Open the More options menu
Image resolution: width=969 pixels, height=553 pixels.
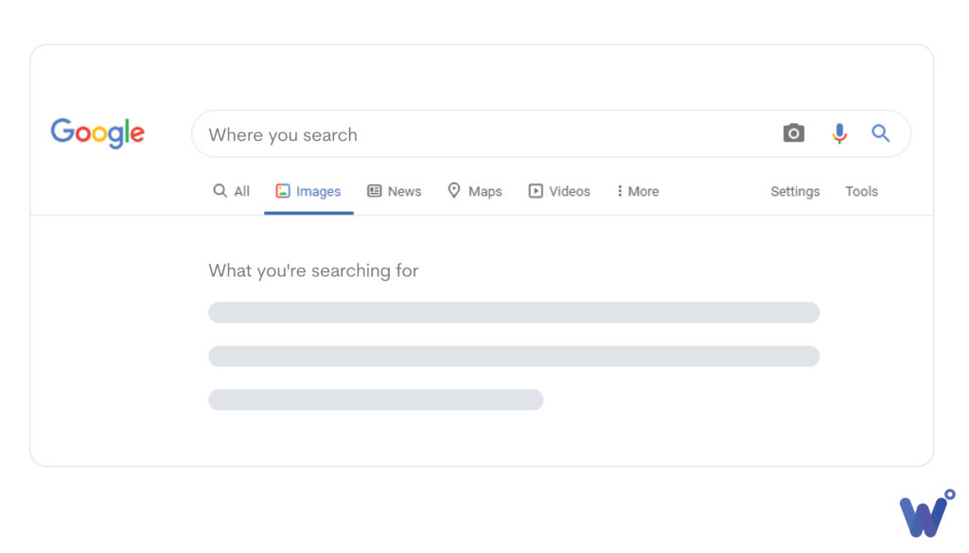[x=636, y=191]
